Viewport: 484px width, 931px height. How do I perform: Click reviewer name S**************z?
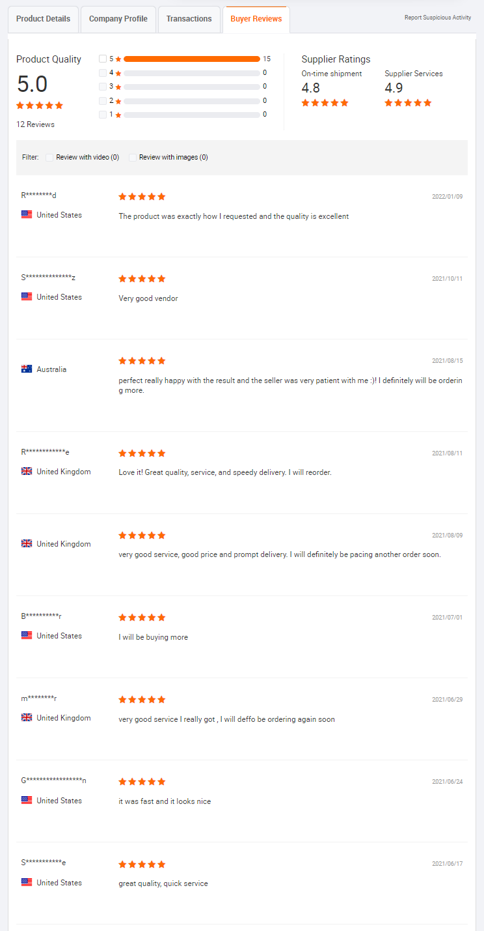[x=49, y=278]
